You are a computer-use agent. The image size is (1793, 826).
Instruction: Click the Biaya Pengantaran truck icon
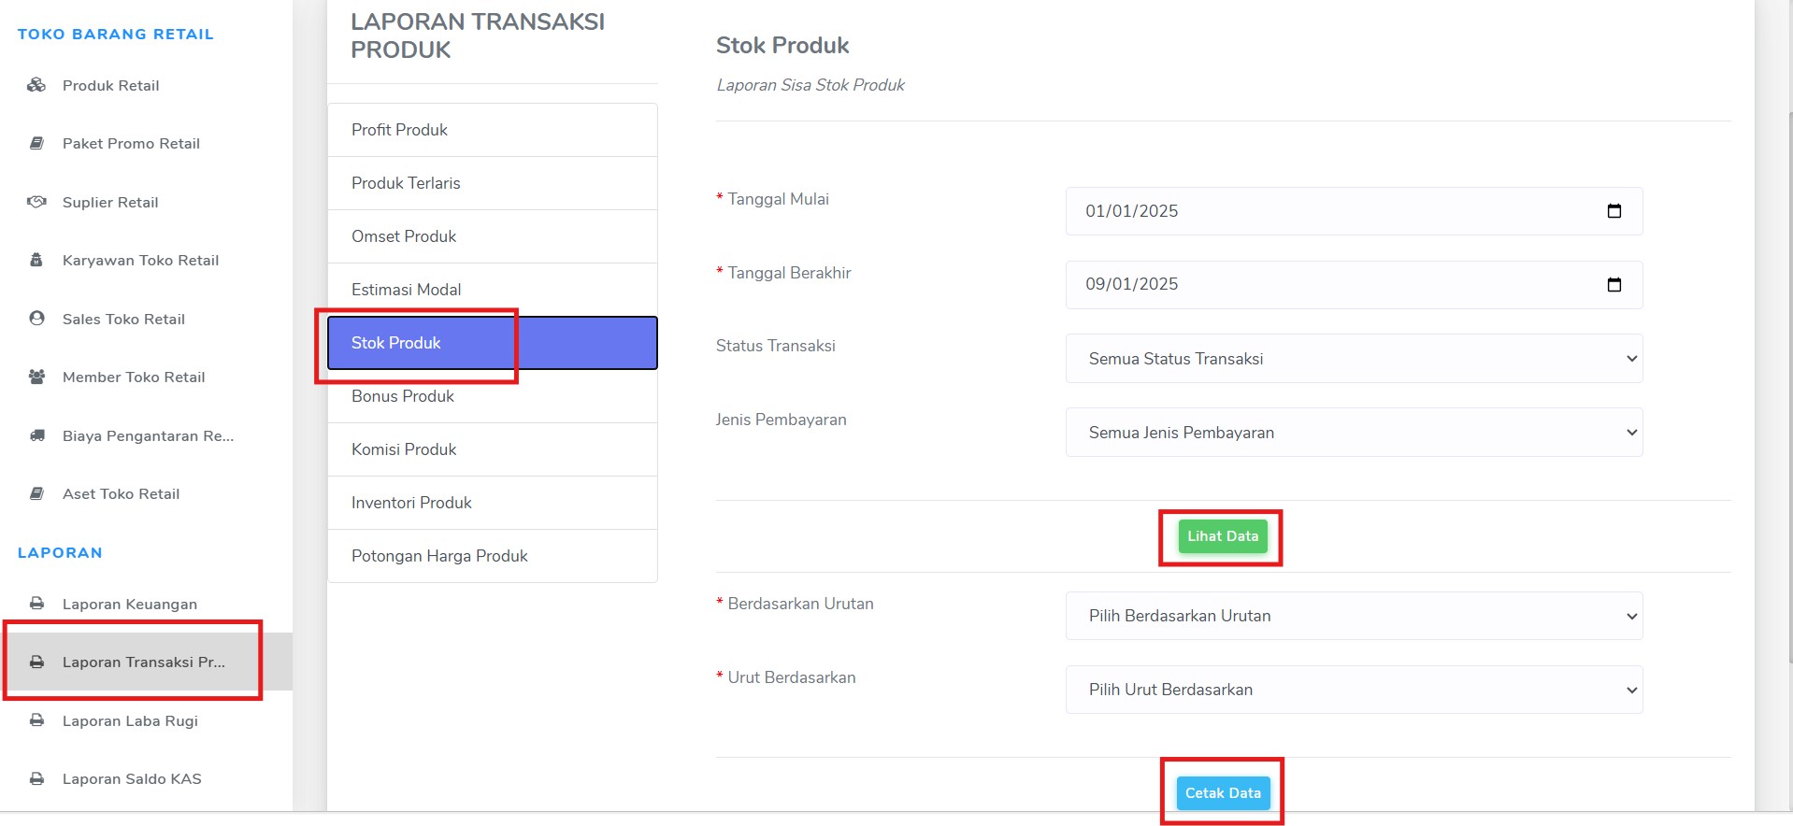coord(36,435)
